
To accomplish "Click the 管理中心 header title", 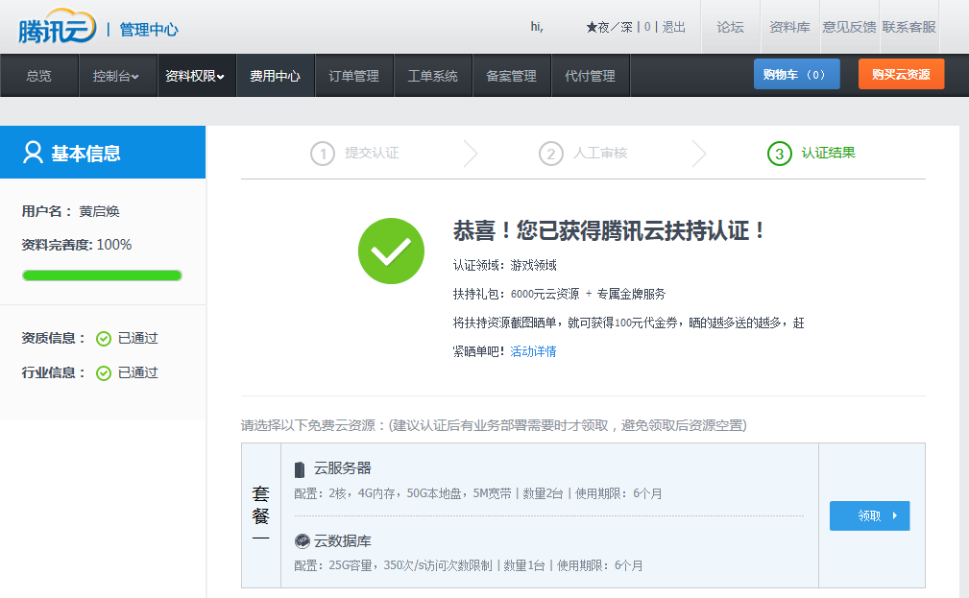I will (x=148, y=29).
